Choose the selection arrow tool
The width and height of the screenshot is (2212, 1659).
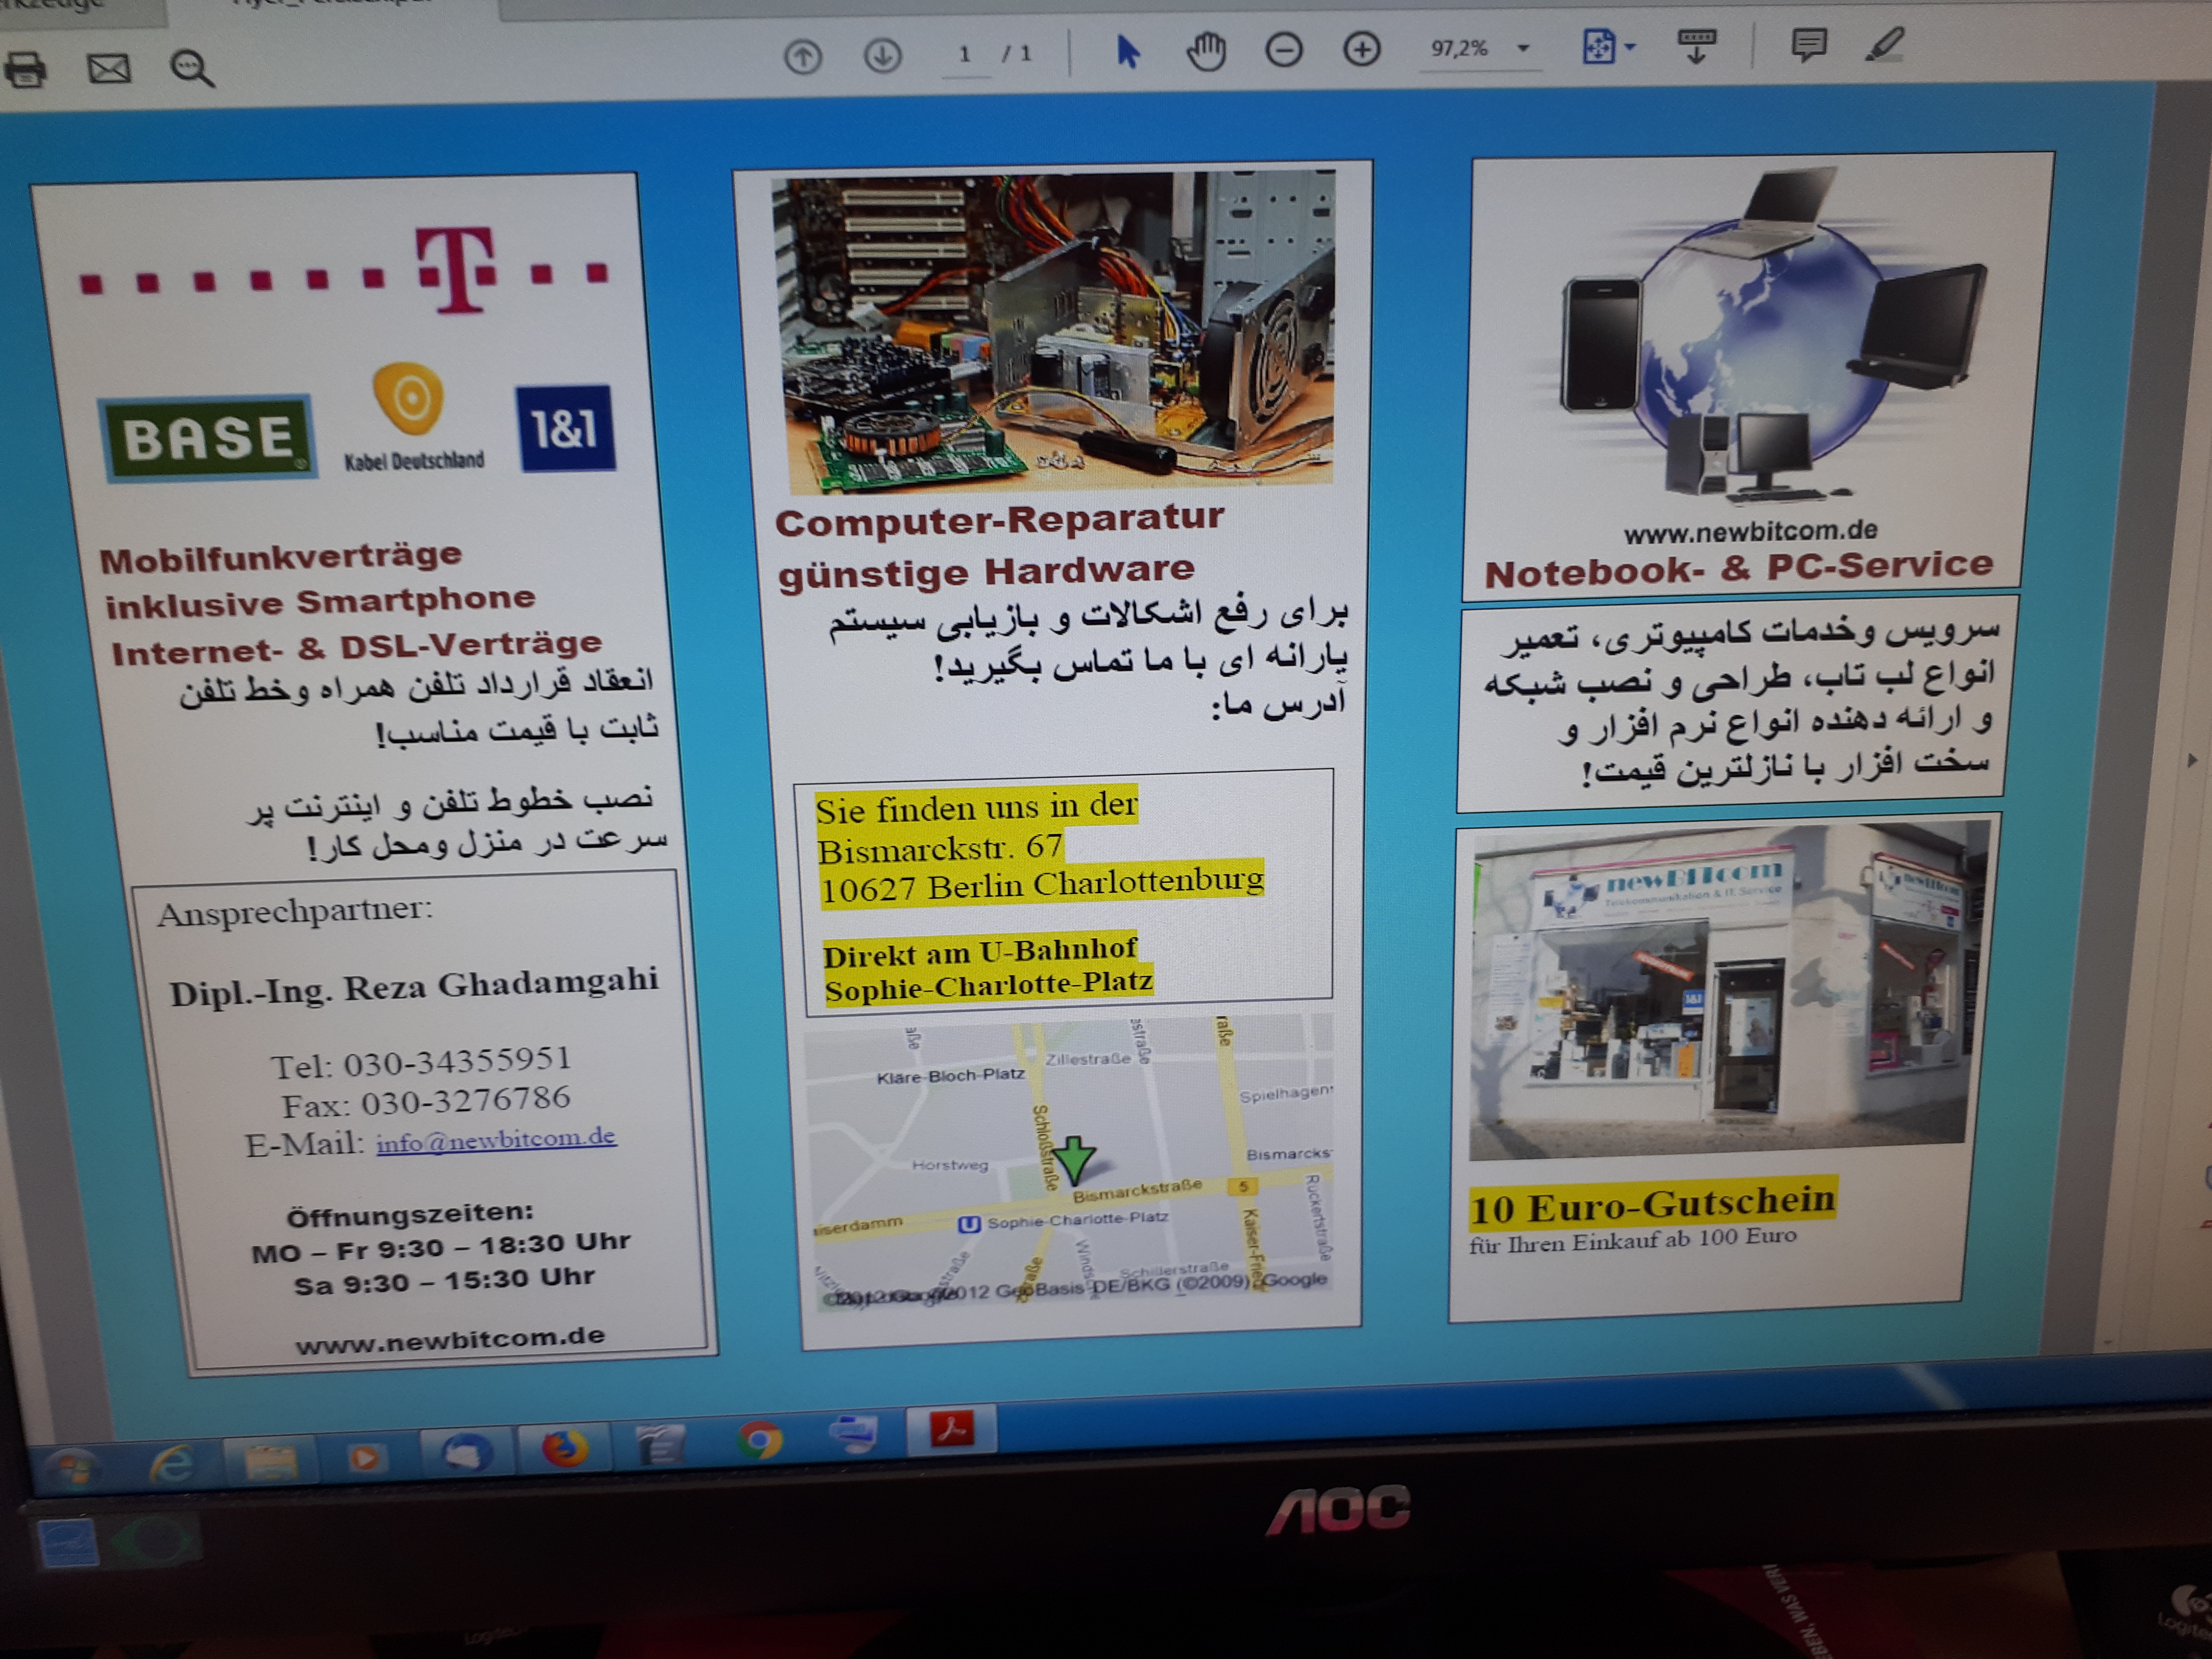[x=1127, y=51]
